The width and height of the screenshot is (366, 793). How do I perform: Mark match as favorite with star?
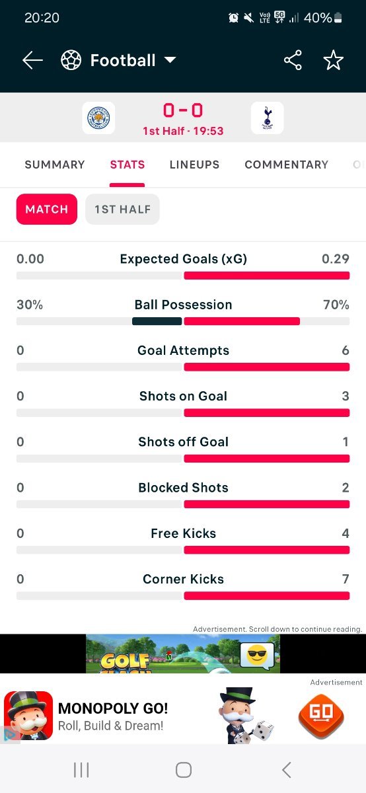334,61
